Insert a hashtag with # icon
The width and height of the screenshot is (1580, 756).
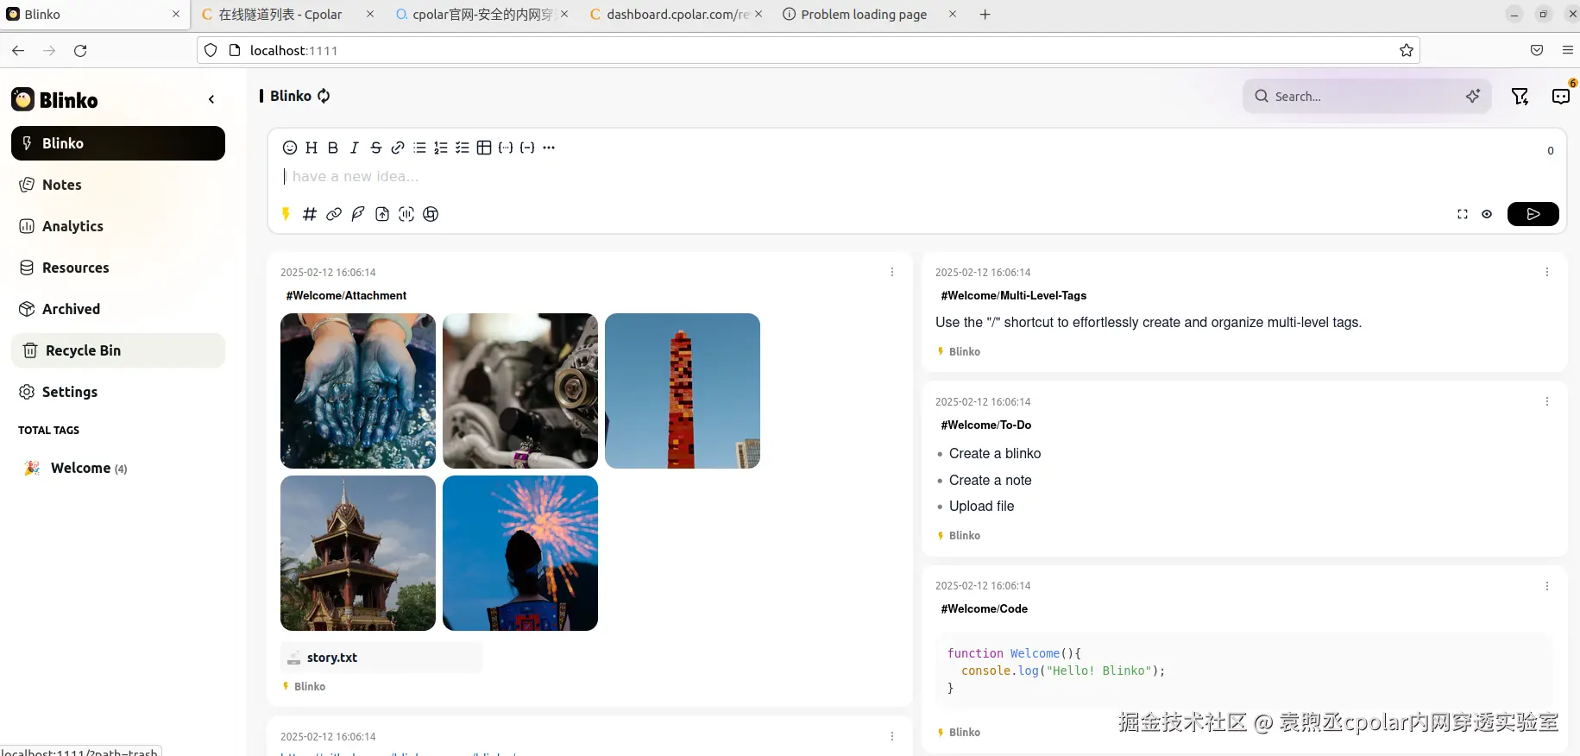[310, 214]
